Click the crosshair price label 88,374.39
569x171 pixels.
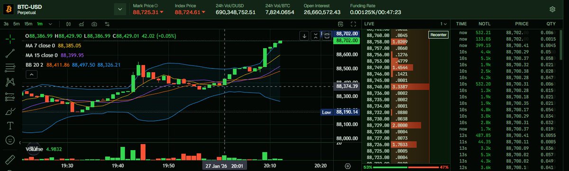(x=347, y=86)
